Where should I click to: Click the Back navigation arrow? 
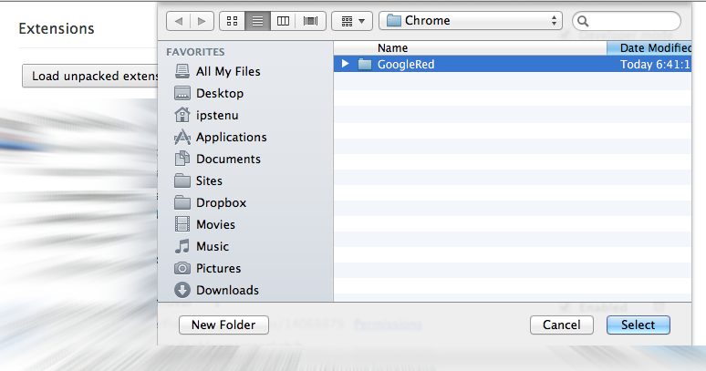click(x=178, y=20)
